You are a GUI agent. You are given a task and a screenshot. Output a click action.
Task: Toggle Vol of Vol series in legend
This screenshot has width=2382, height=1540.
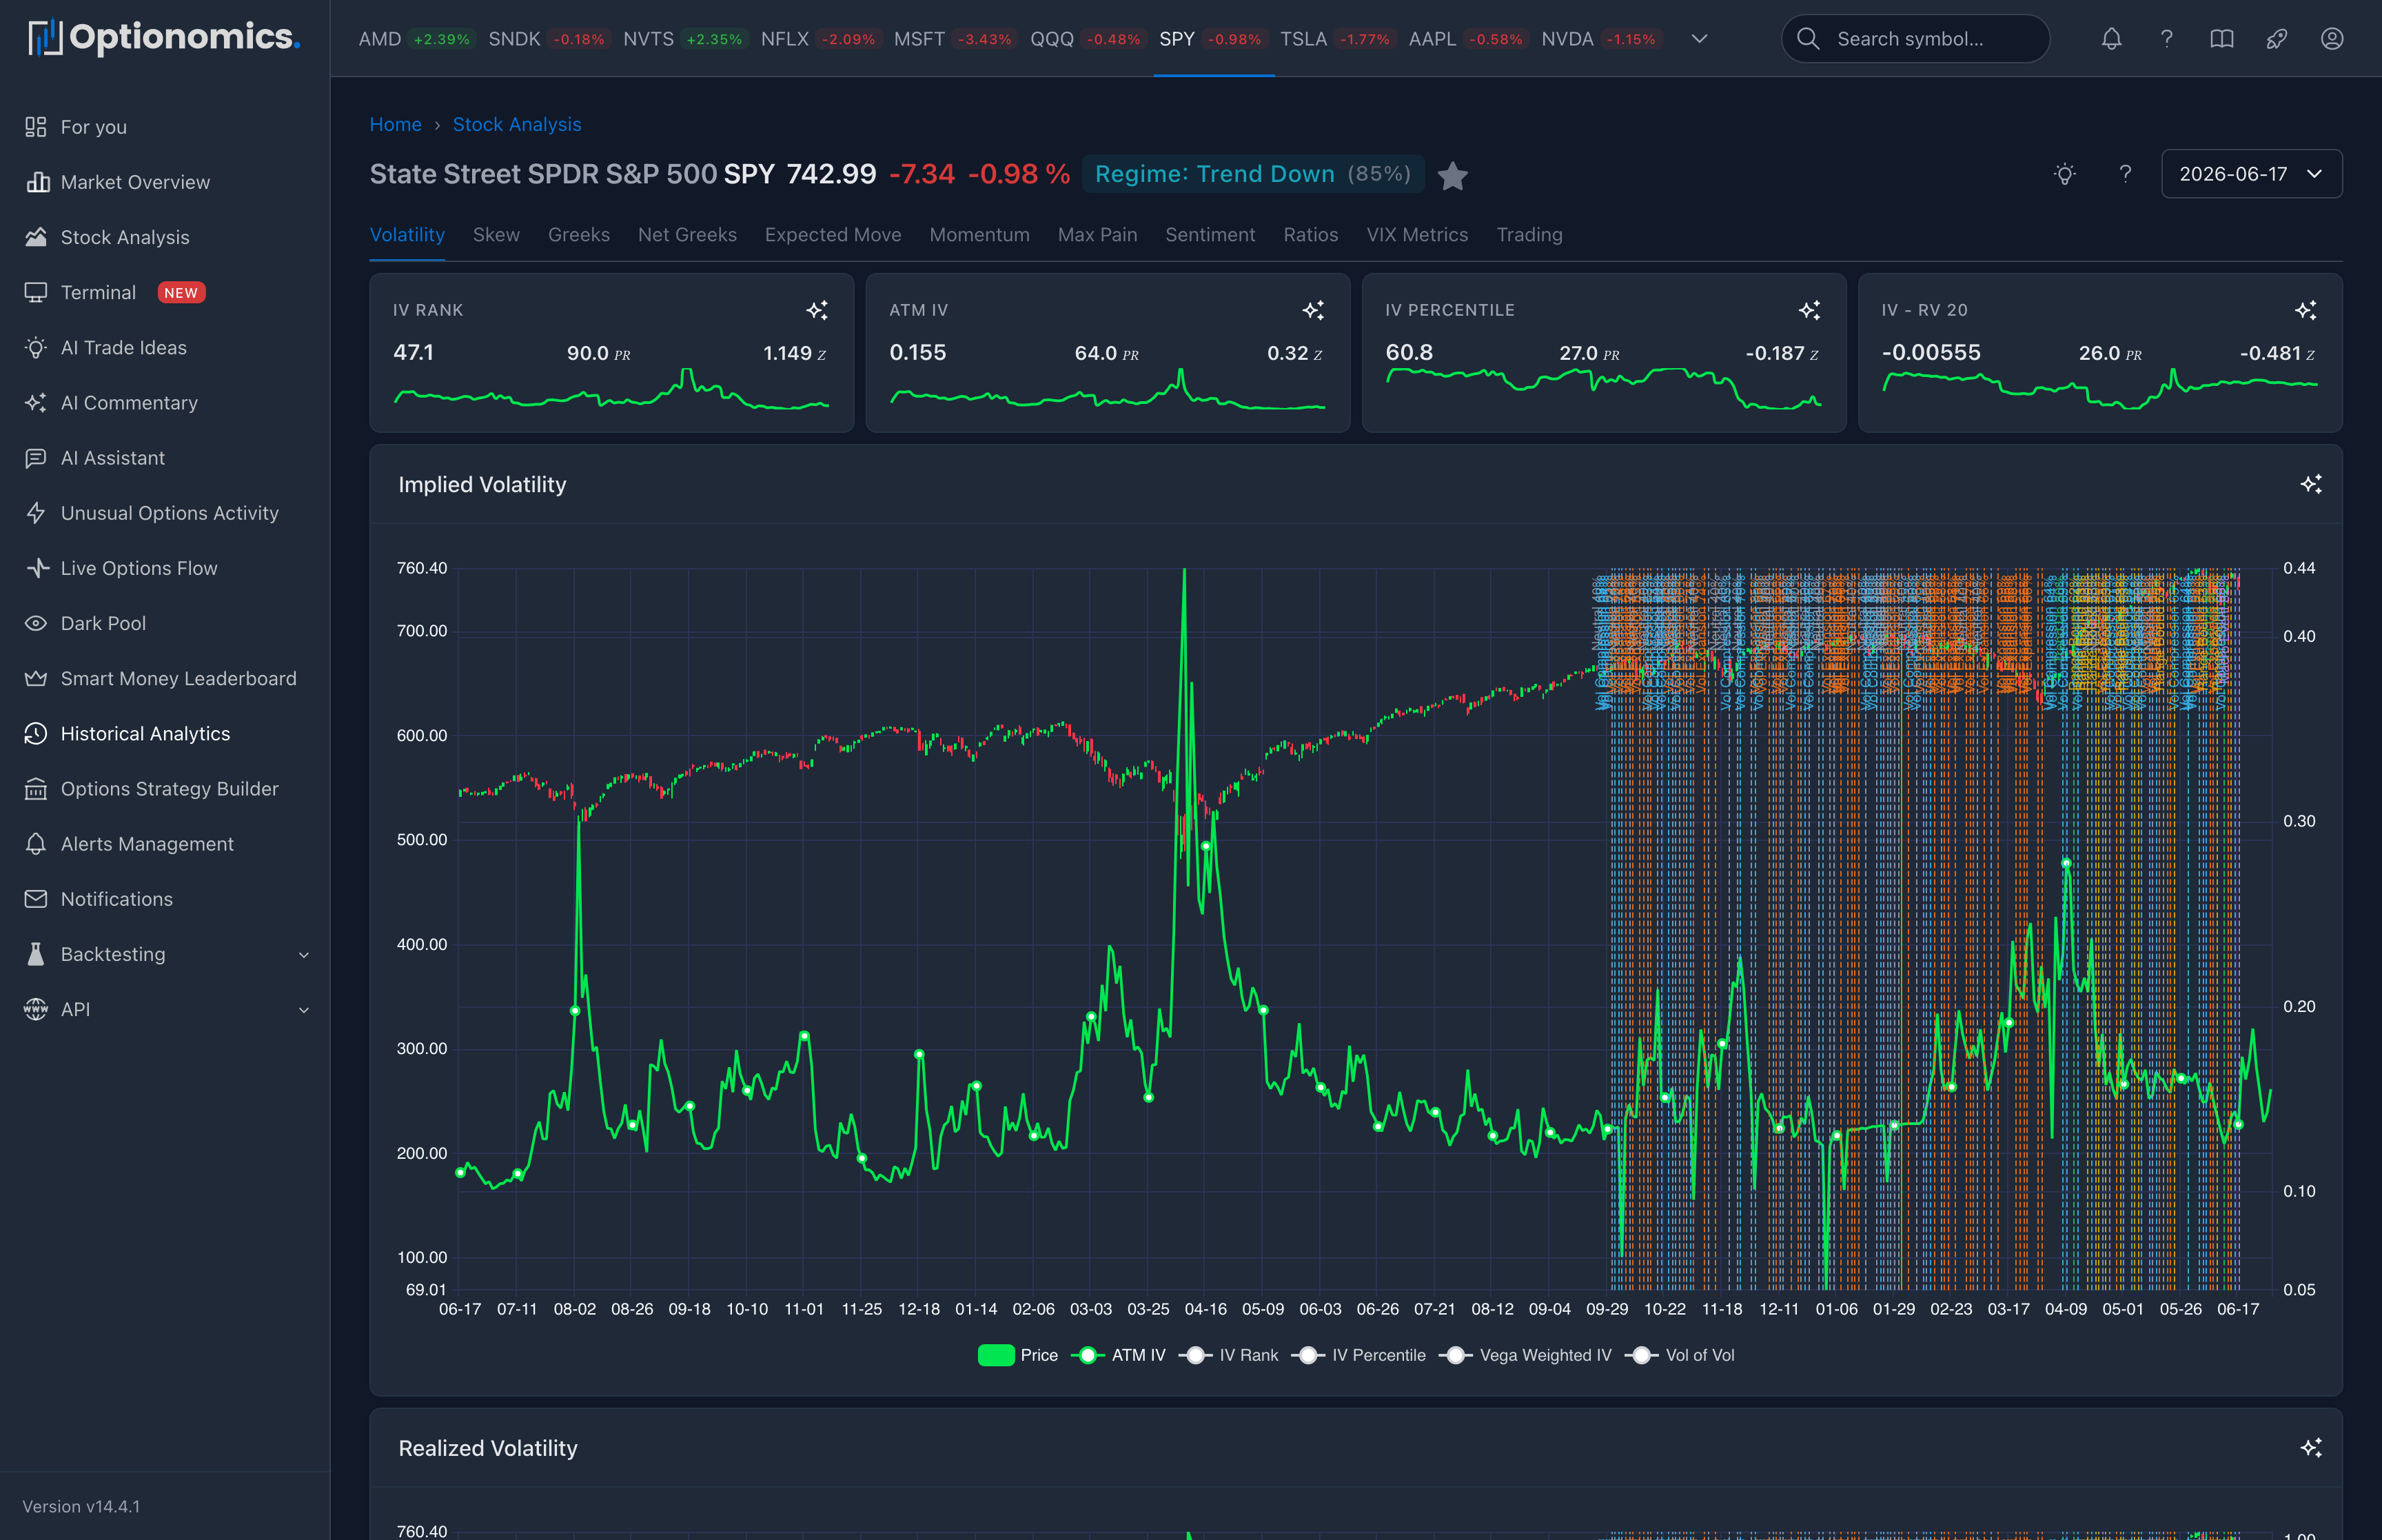pyautogui.click(x=1680, y=1355)
